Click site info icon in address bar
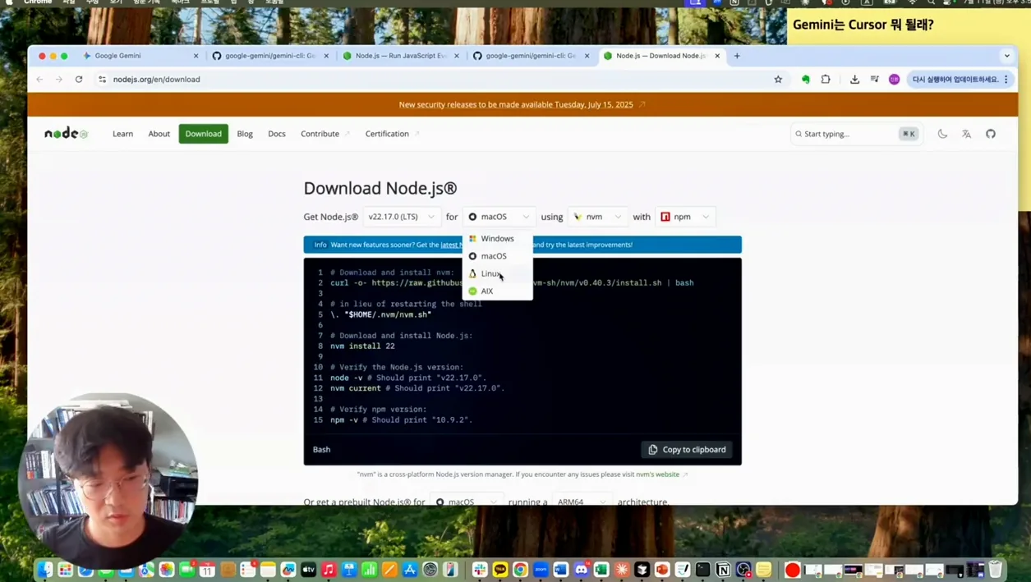The image size is (1031, 582). (x=102, y=80)
